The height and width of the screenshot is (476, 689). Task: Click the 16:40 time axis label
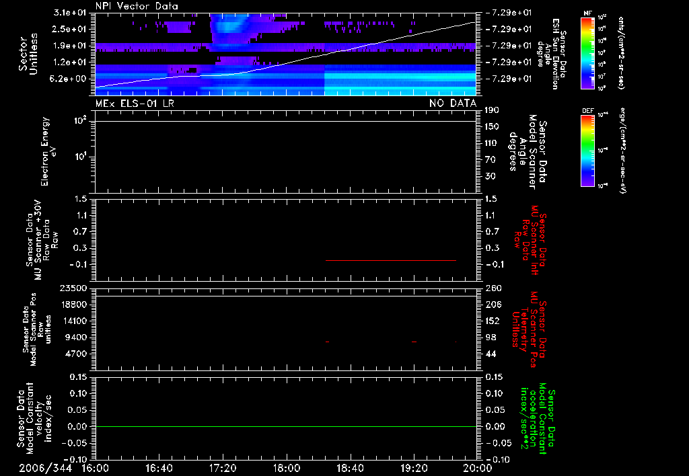tap(159, 468)
